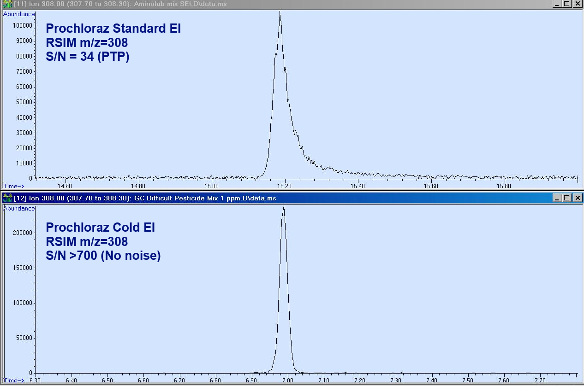Click the Abundance axis label on top chromatogram
Screen dimensions: 584x386
tap(19, 14)
